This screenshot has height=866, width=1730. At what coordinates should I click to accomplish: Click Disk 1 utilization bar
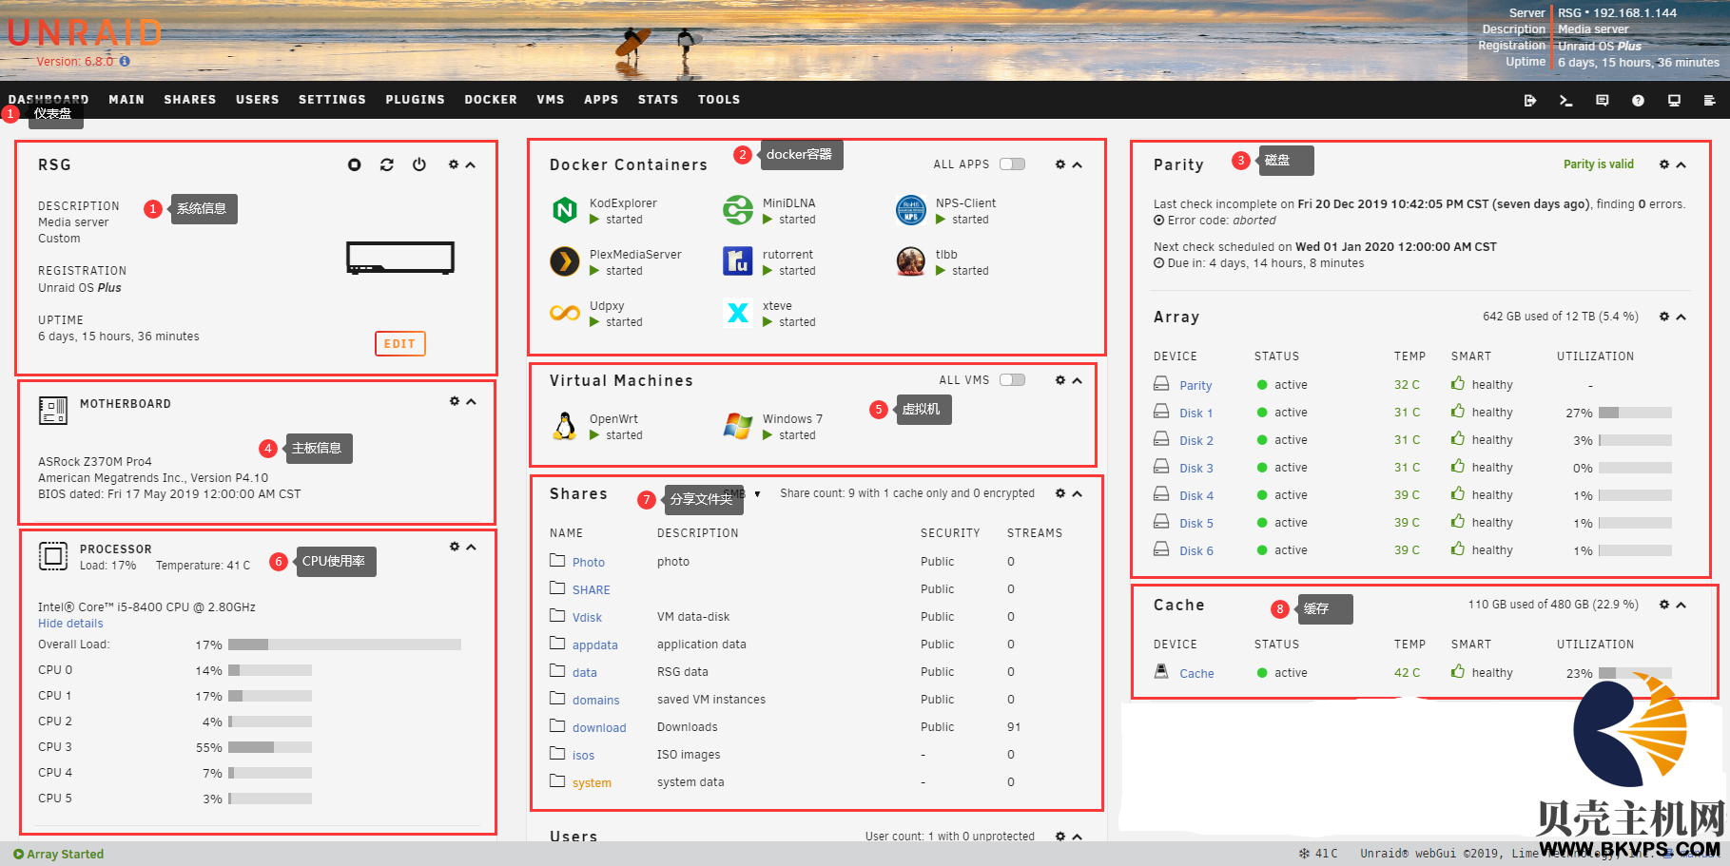(1635, 413)
